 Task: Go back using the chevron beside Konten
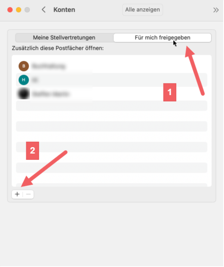(44, 10)
